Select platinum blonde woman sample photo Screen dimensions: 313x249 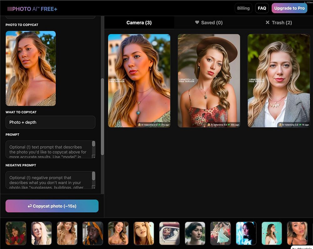(42, 233)
